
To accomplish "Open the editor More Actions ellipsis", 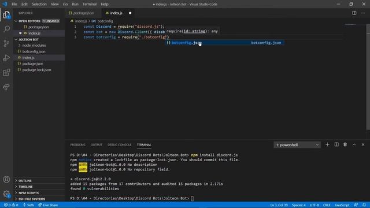I will [363, 13].
